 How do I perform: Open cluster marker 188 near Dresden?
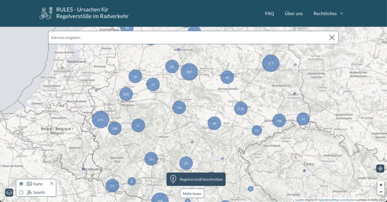[279, 120]
